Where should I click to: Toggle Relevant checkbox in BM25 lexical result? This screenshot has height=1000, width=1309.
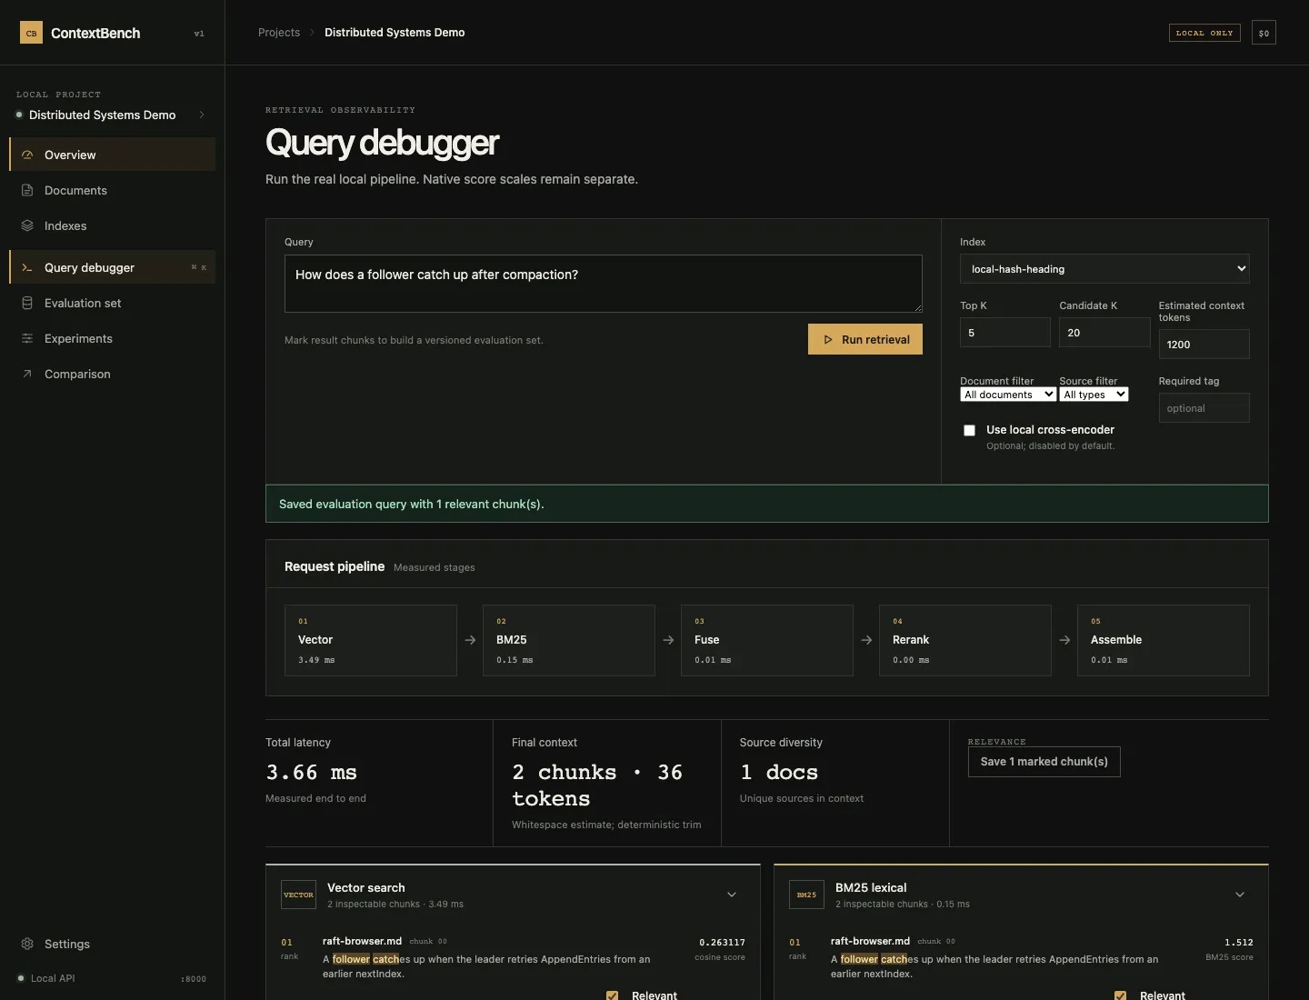coord(1121,995)
